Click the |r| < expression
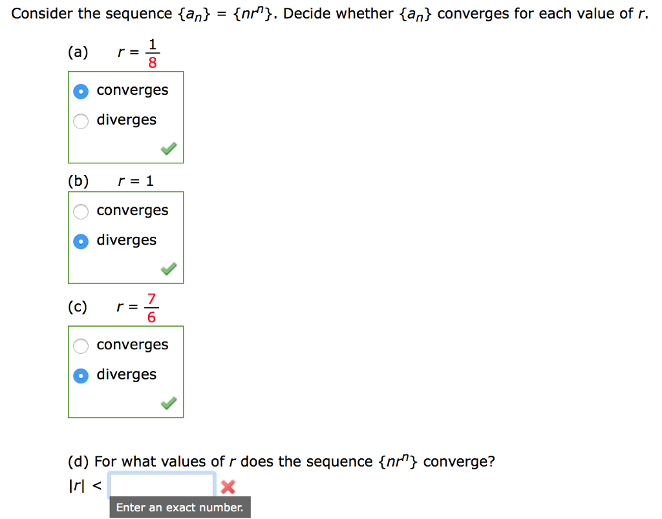662x519 pixels. point(81,485)
